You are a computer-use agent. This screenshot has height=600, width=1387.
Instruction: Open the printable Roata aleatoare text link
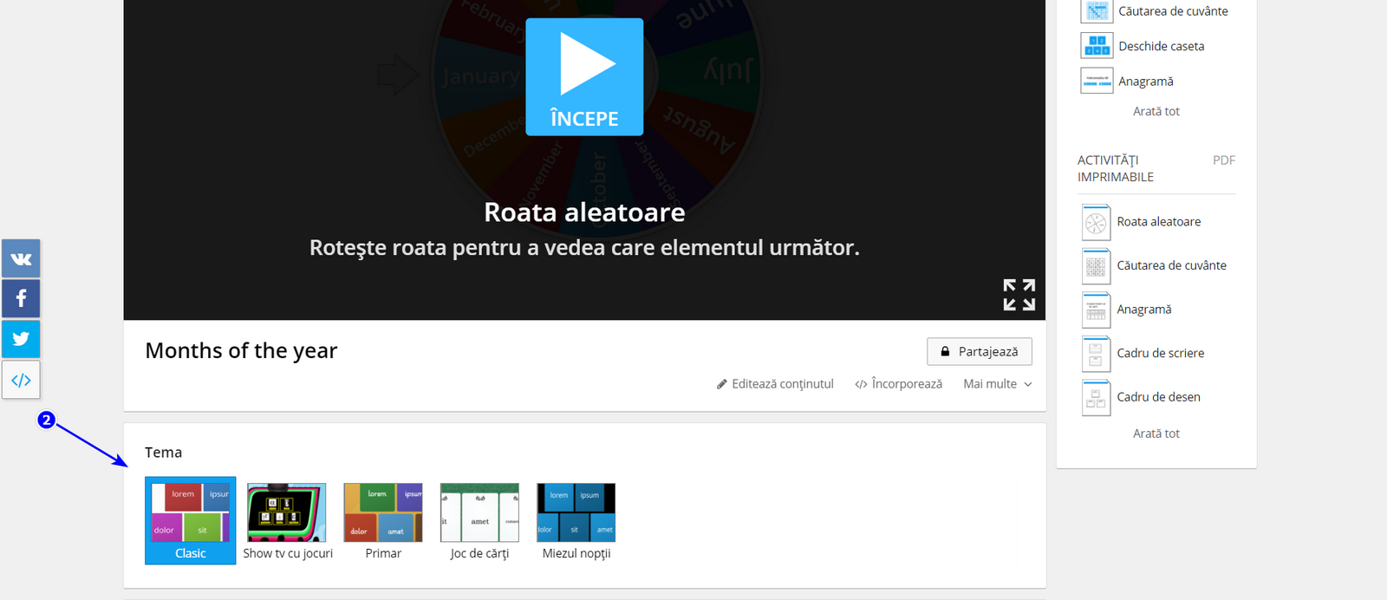[1159, 222]
